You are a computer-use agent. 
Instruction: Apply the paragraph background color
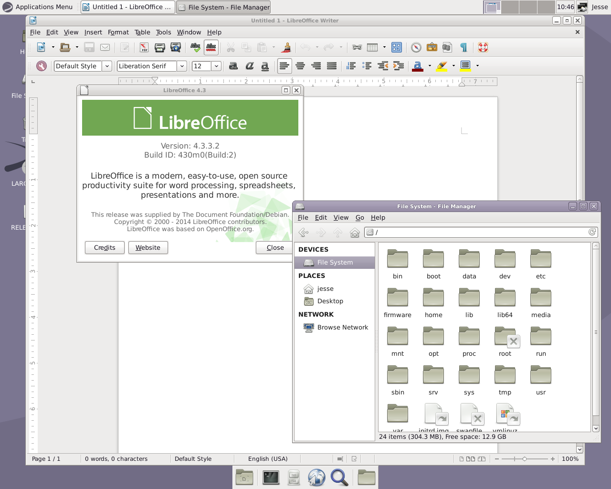465,66
